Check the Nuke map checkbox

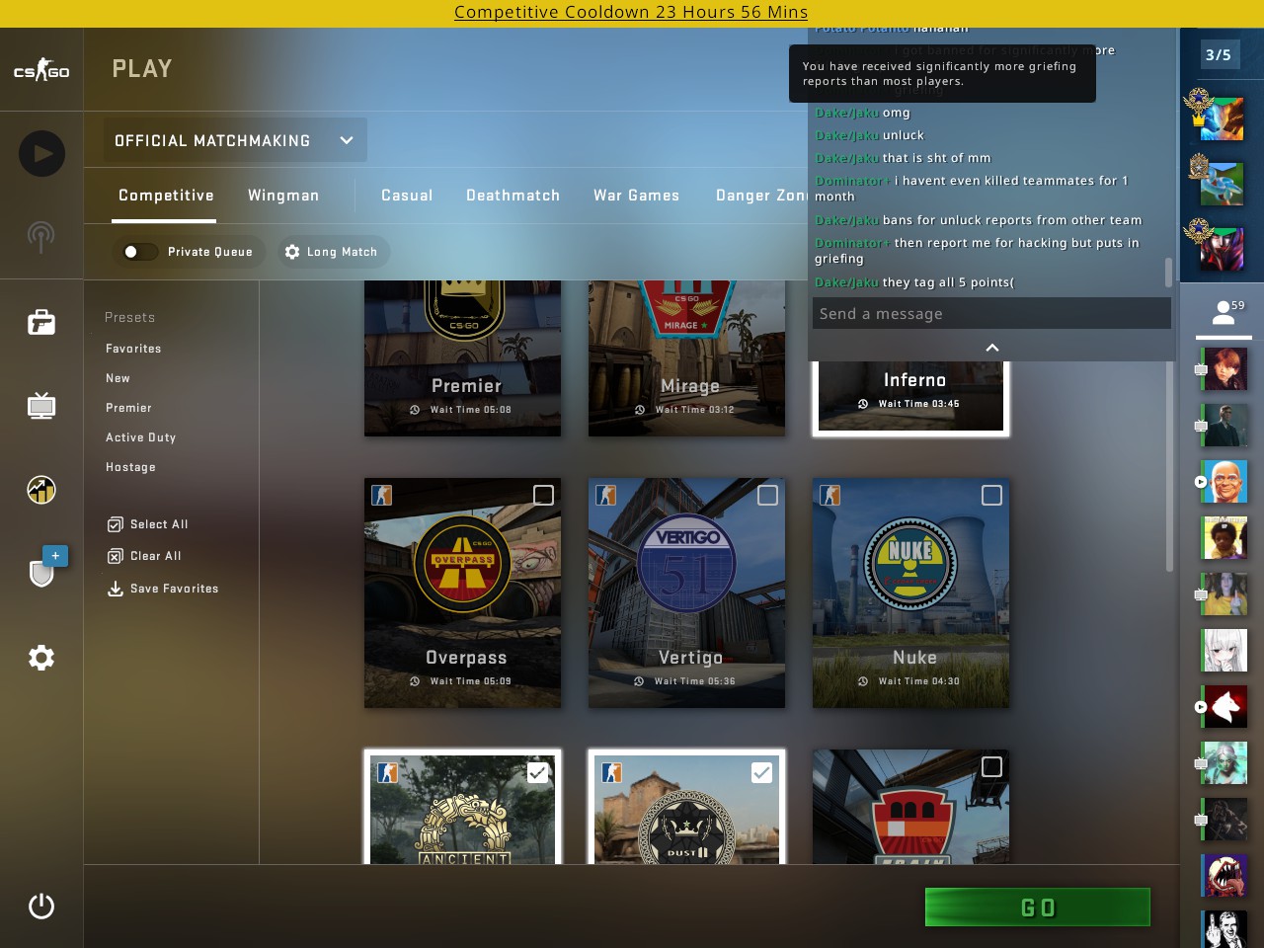tap(991, 495)
